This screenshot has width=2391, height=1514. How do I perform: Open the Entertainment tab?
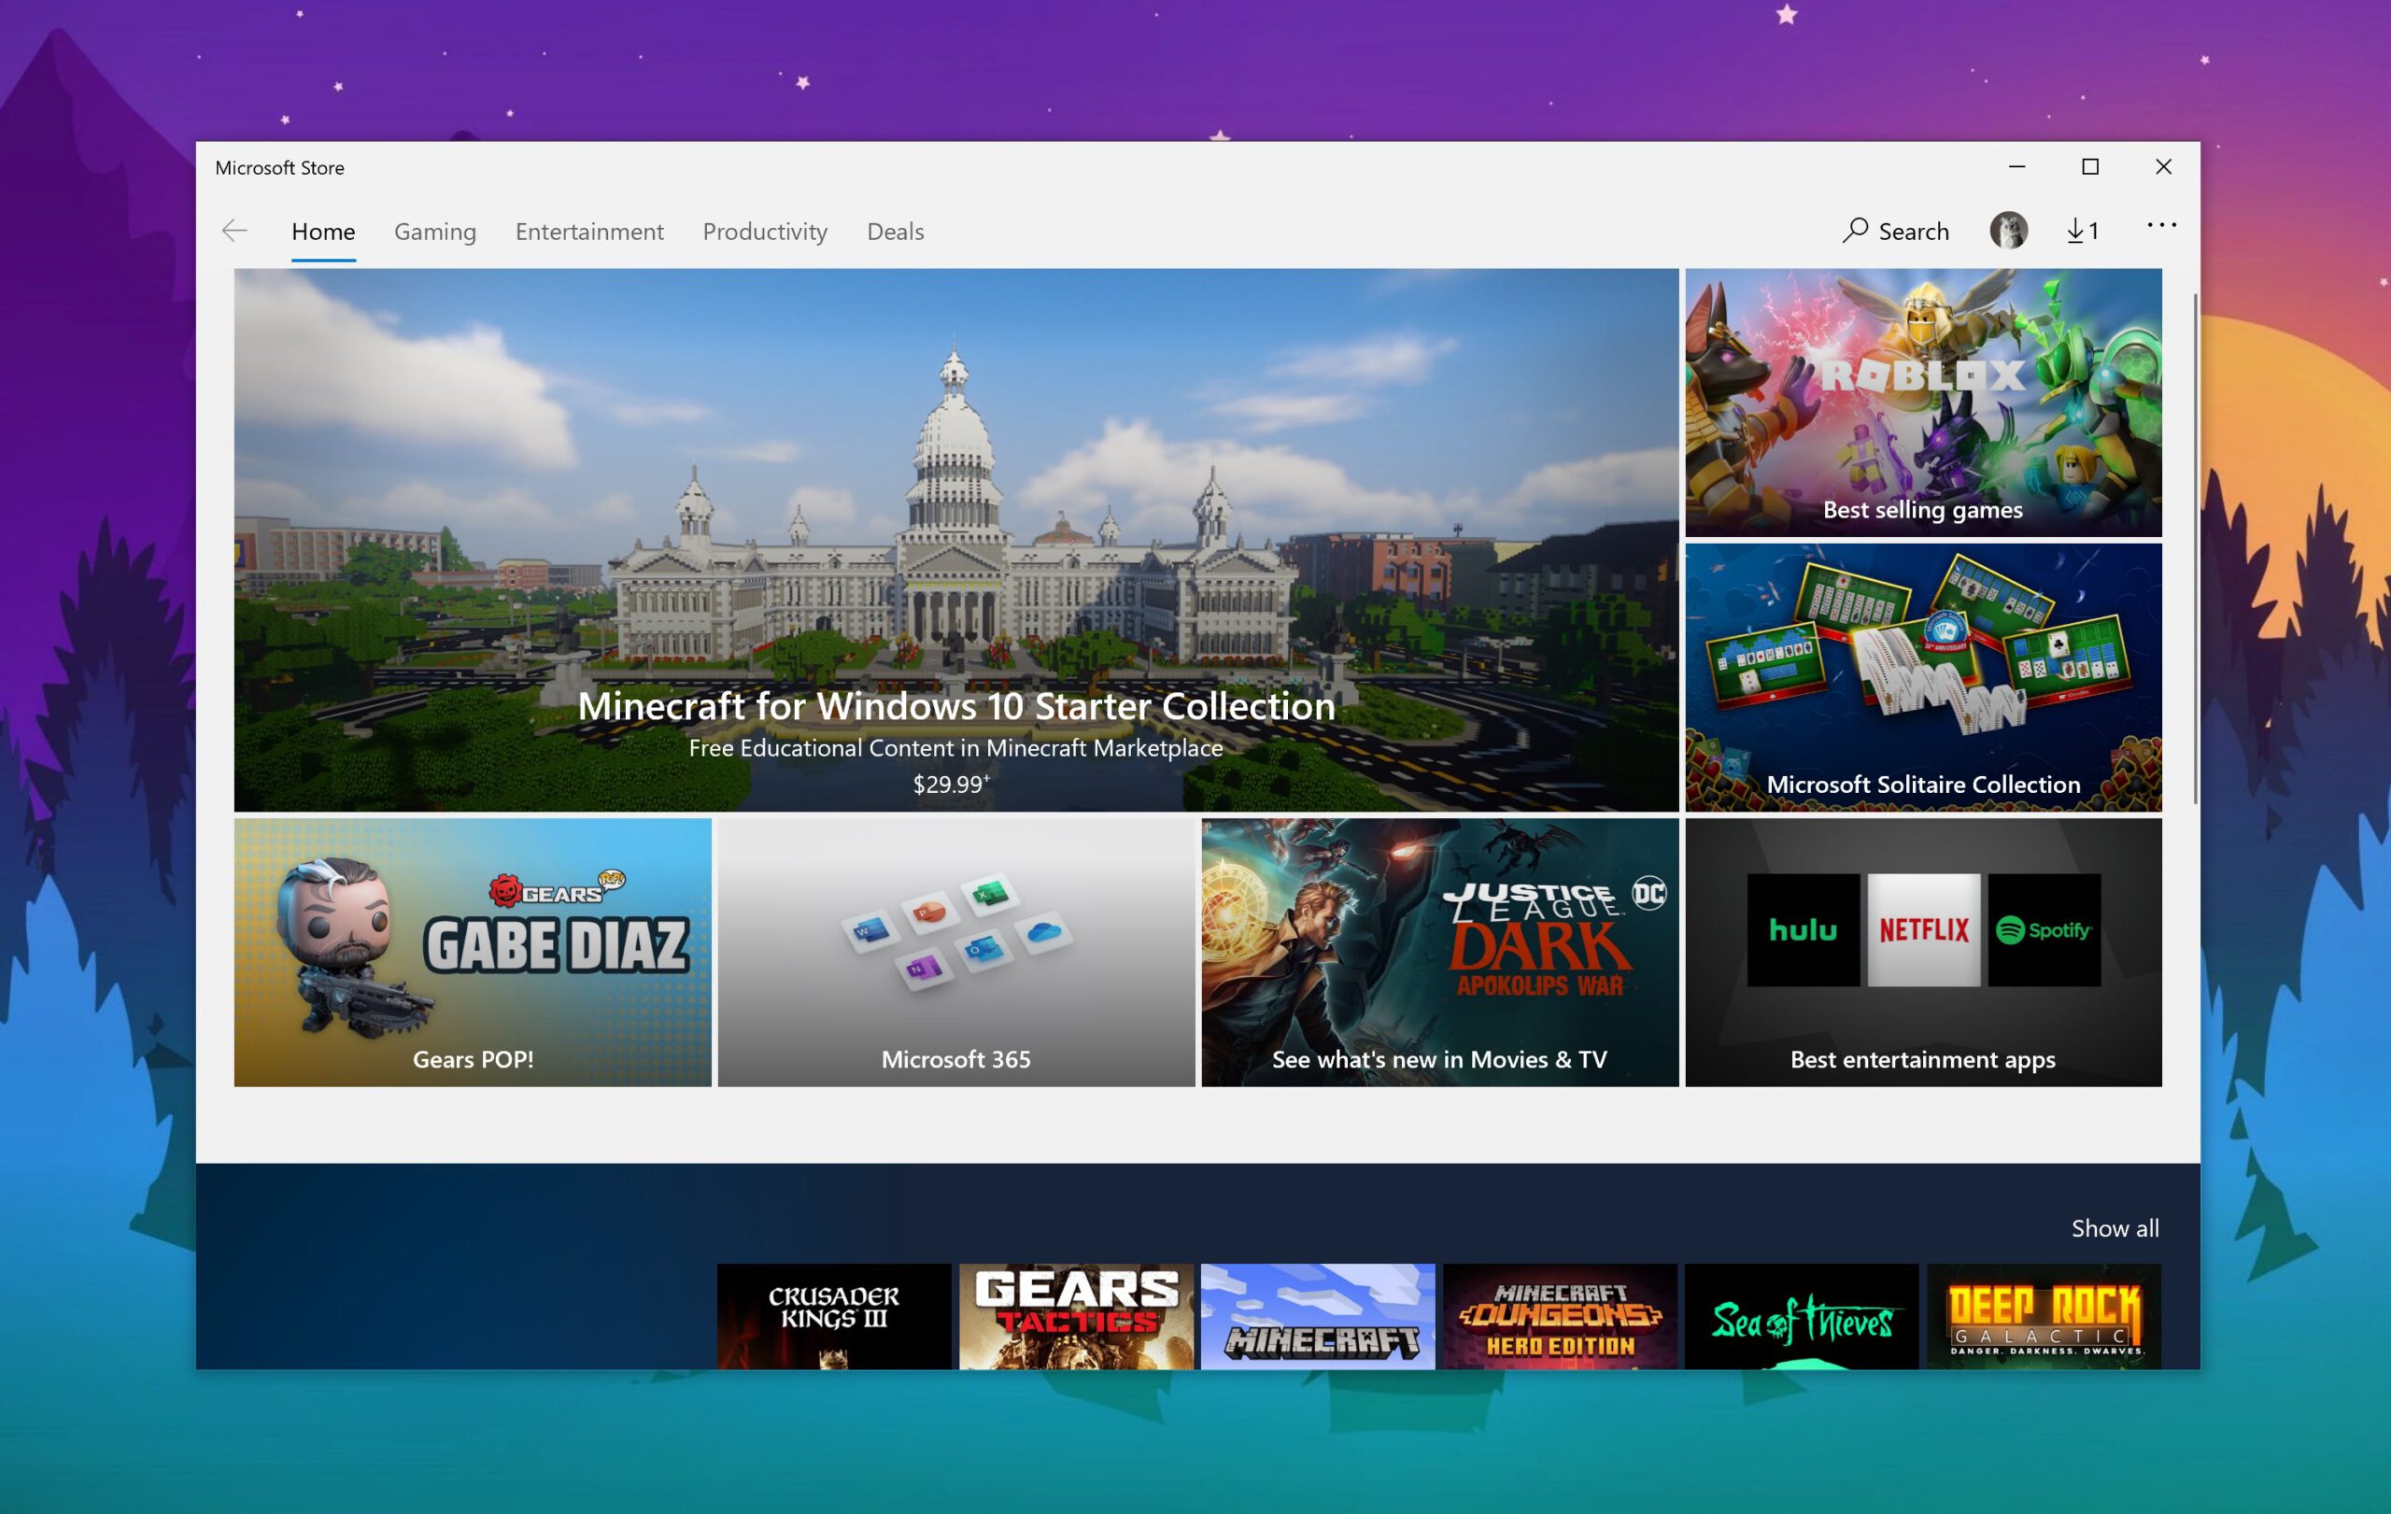click(x=588, y=232)
